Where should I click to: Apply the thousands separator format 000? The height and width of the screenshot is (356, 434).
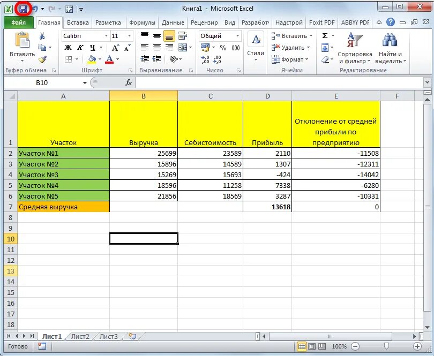[236, 48]
